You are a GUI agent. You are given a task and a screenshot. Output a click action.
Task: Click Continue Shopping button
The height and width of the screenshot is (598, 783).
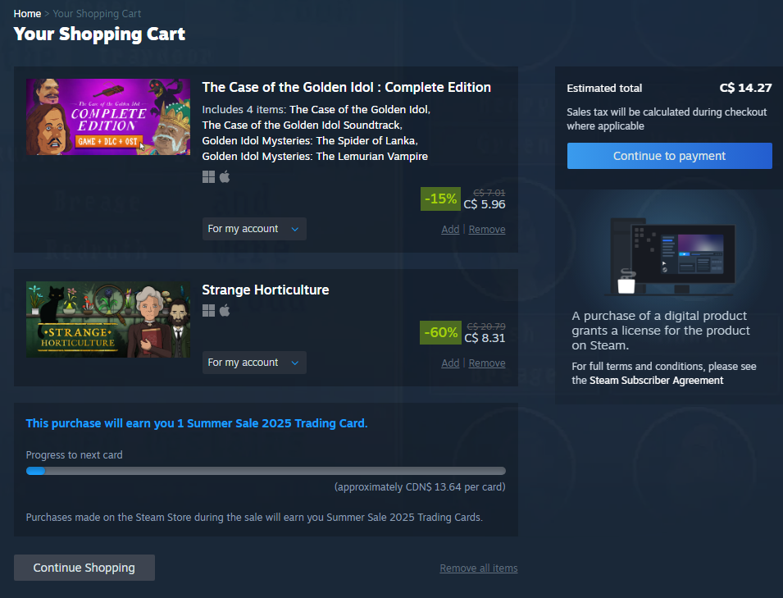click(x=84, y=568)
